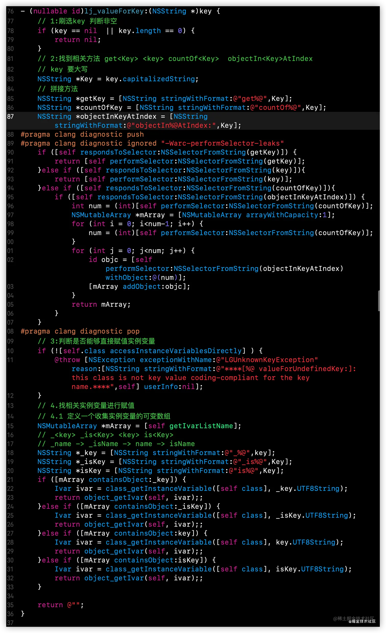The height and width of the screenshot is (633, 386).
Task: Click 'isKey.UTF8String' on line 131
Action: click(310, 569)
